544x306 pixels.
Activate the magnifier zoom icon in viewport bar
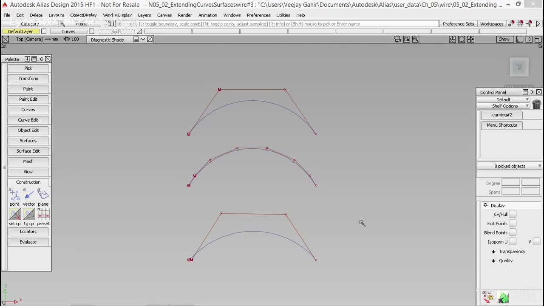tap(416, 39)
